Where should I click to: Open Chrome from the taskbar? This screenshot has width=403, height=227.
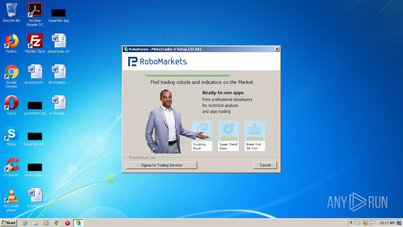pyautogui.click(x=57, y=223)
